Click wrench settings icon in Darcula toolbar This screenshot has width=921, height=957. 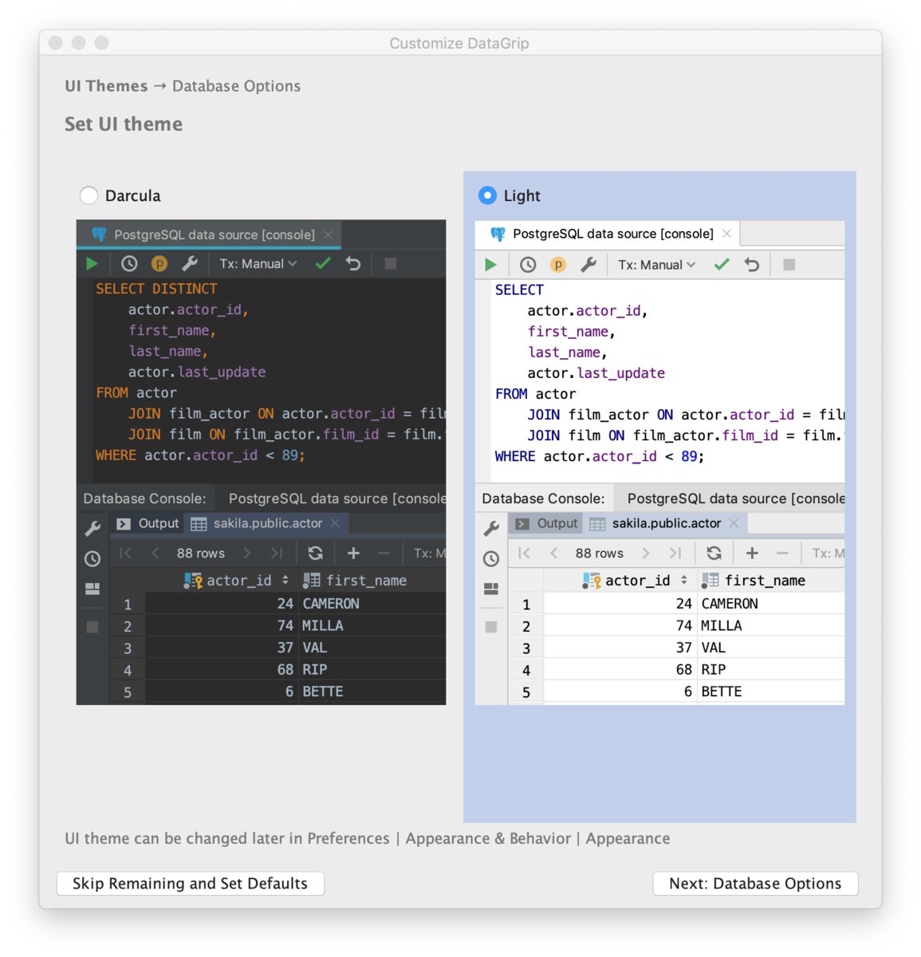click(x=190, y=263)
